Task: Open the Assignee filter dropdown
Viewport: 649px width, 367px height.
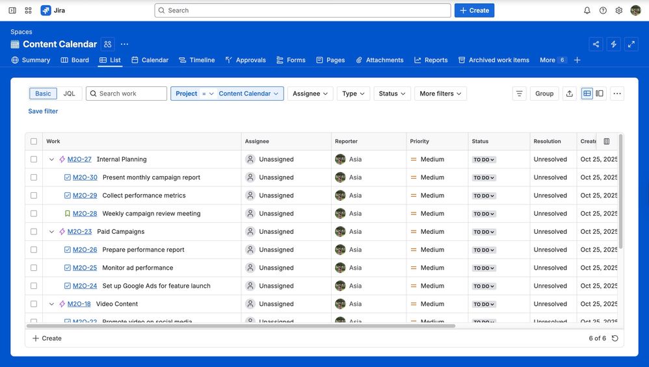Action: click(310, 94)
